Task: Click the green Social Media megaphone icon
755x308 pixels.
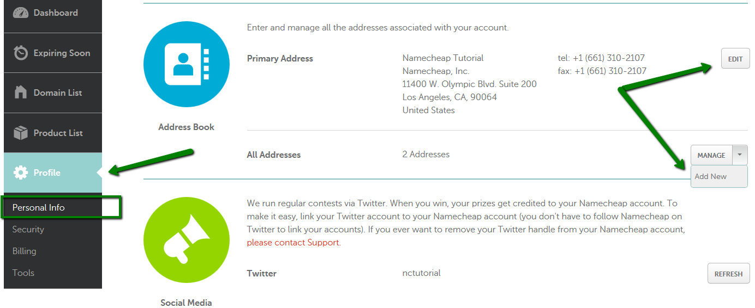Action: (x=187, y=240)
